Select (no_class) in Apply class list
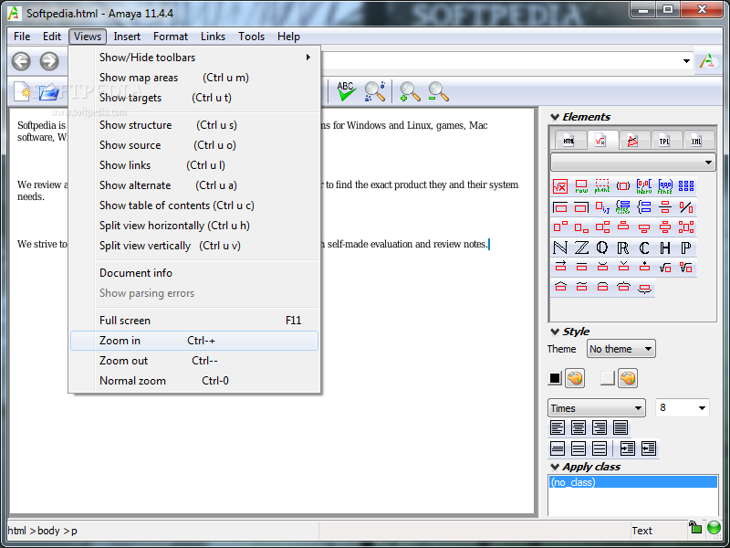730x548 pixels. point(632,482)
